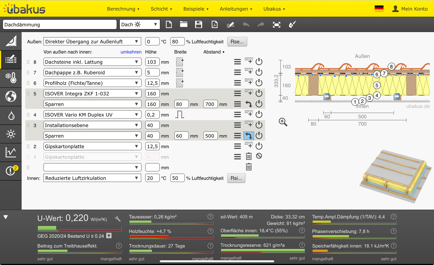Re-enable the deactivated layer 1
This screenshot has height=265, width=434.
[x=259, y=156]
